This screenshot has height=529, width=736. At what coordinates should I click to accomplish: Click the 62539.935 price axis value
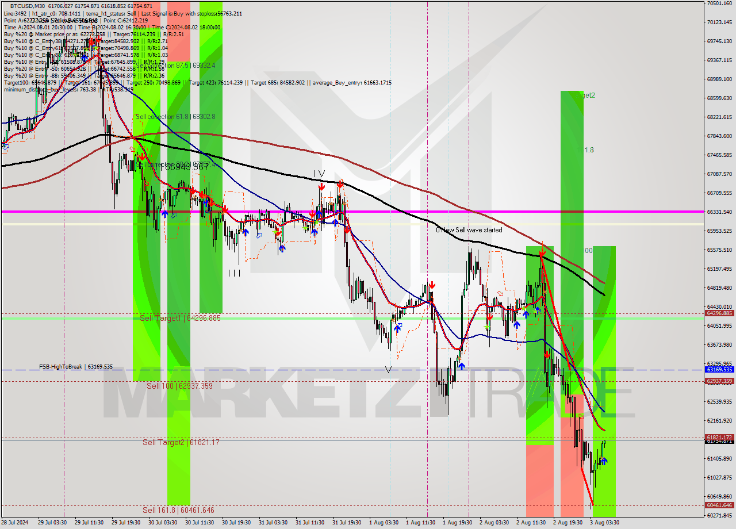coord(719,401)
